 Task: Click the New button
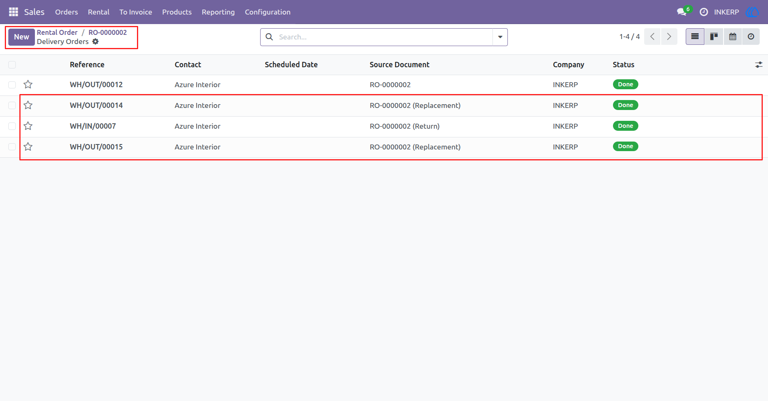coord(22,37)
